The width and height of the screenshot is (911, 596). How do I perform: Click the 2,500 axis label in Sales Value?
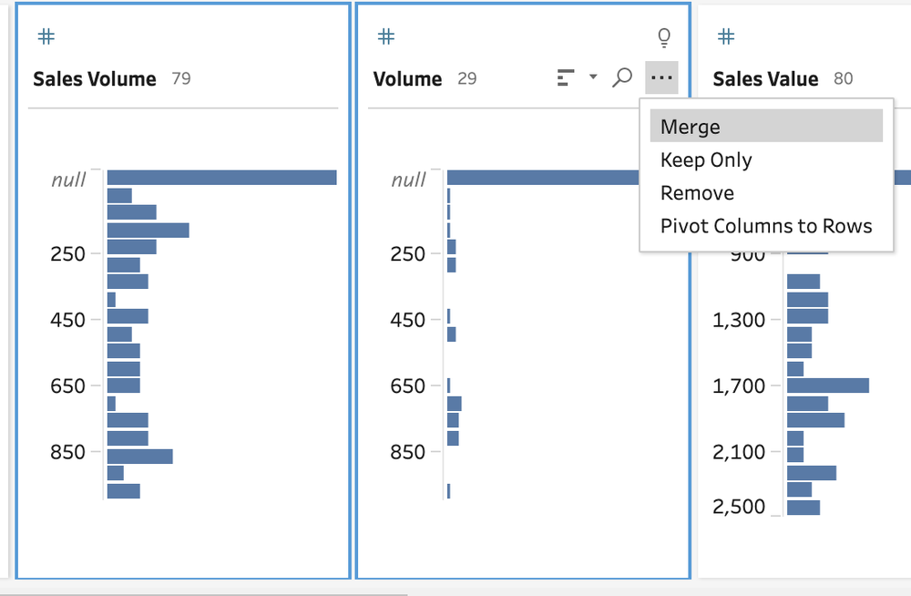pos(739,507)
